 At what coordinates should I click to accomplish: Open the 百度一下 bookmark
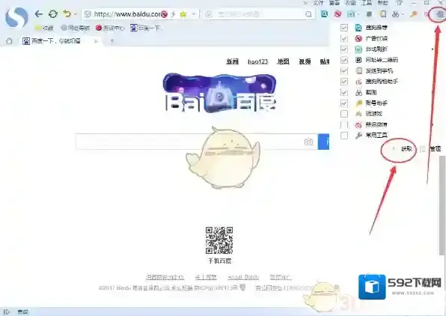tap(145, 28)
